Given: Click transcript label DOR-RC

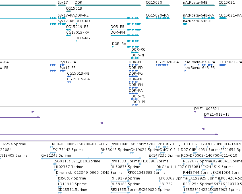Looking at the screenshot, I should 138,50.
